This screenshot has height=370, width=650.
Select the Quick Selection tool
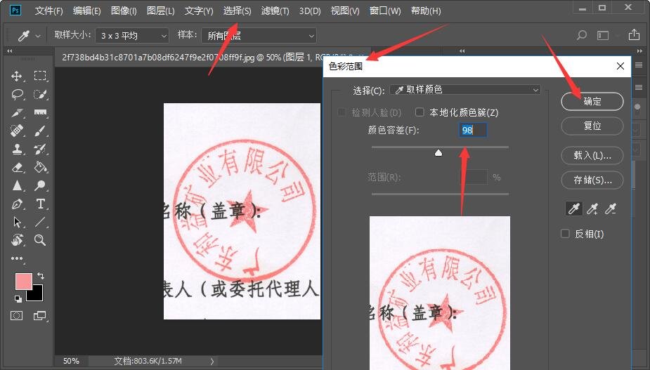point(40,95)
